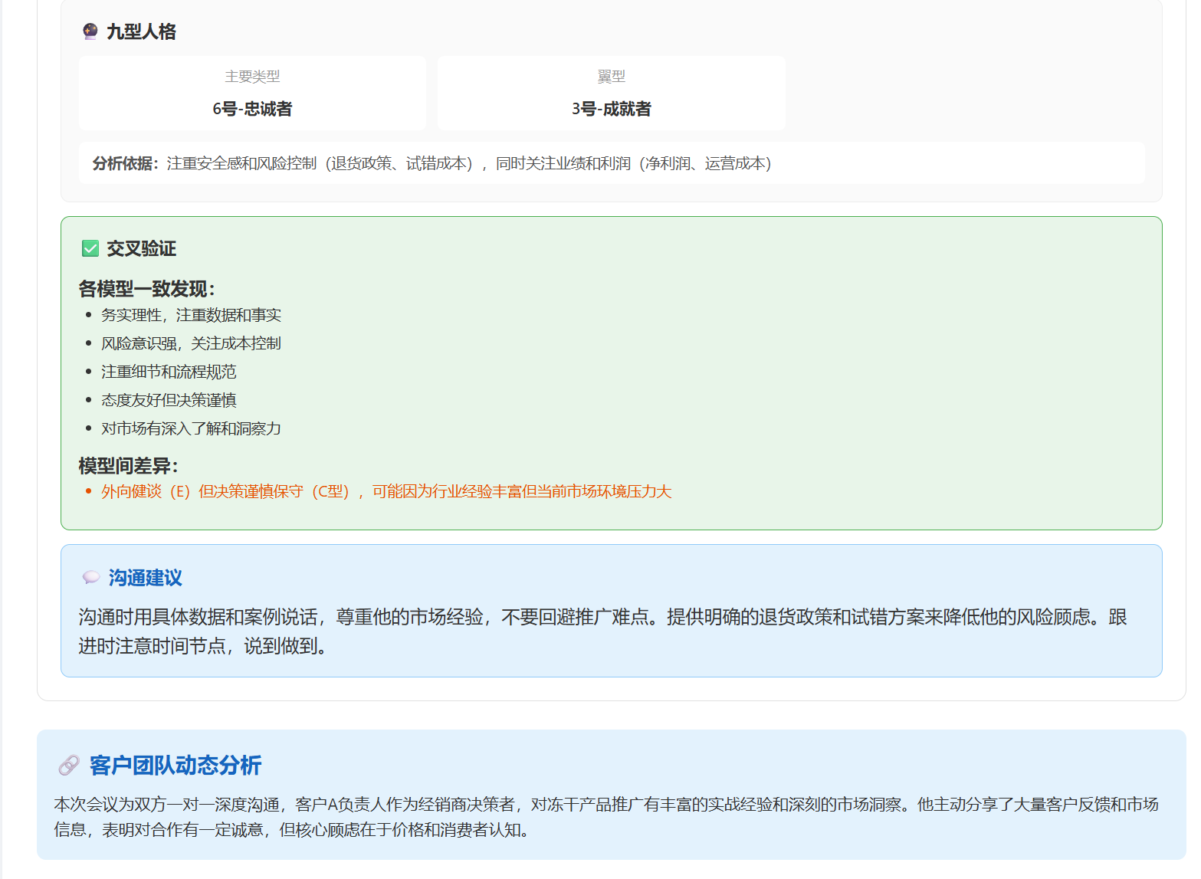Click the 各模型一致发现 subheading
1201x879 pixels.
point(146,289)
